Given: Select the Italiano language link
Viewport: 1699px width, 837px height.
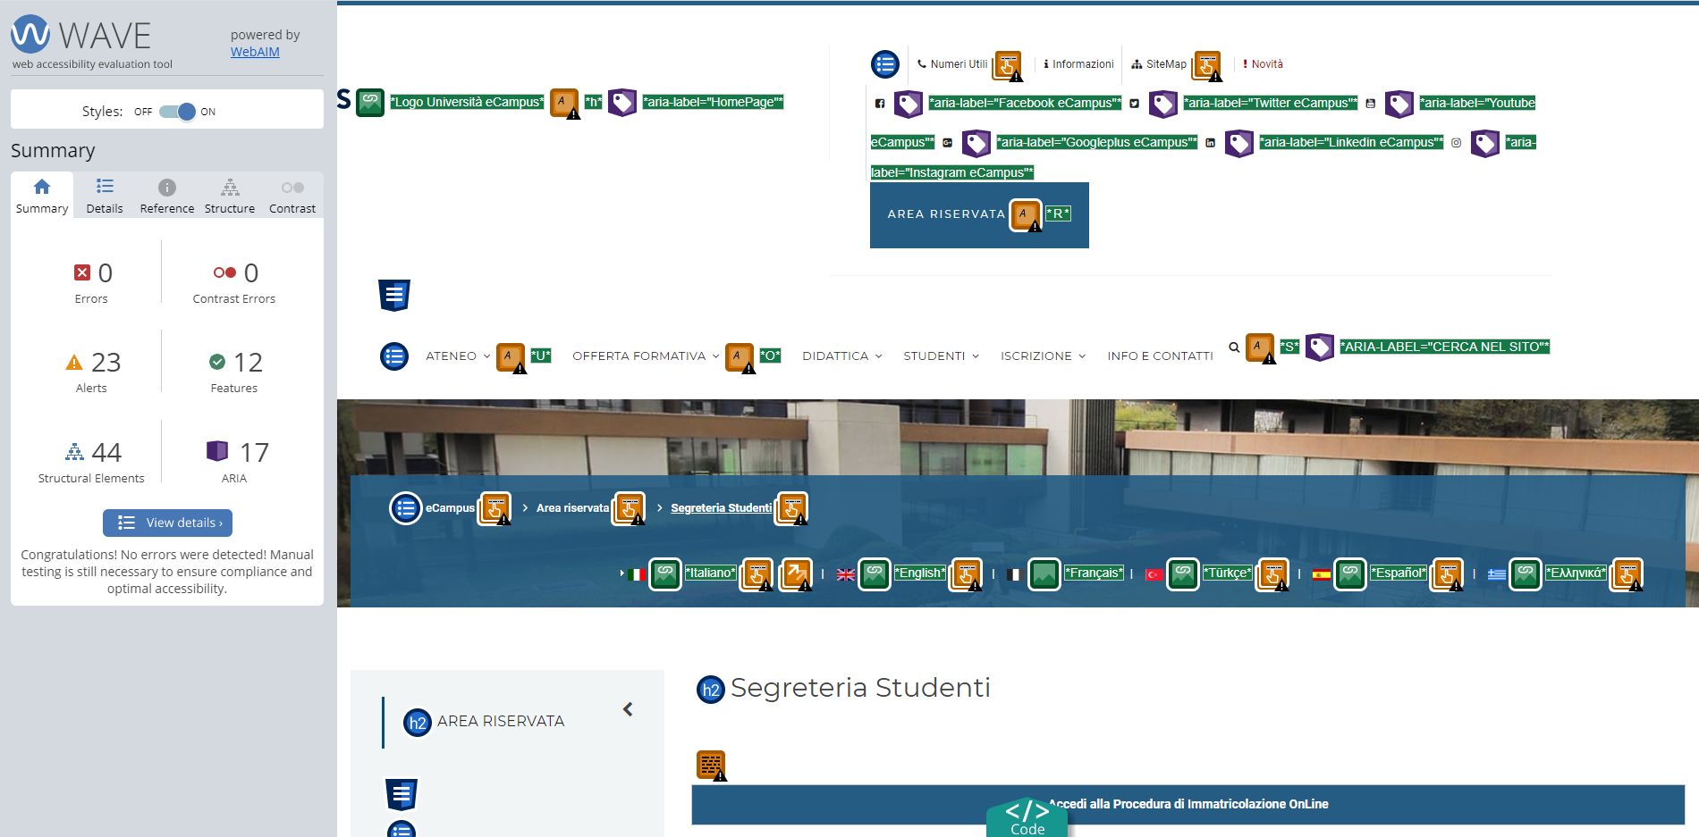Looking at the screenshot, I should coord(711,573).
